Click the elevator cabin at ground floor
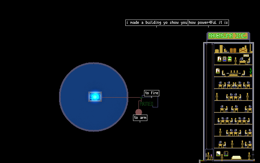 pyautogui.click(x=209, y=155)
